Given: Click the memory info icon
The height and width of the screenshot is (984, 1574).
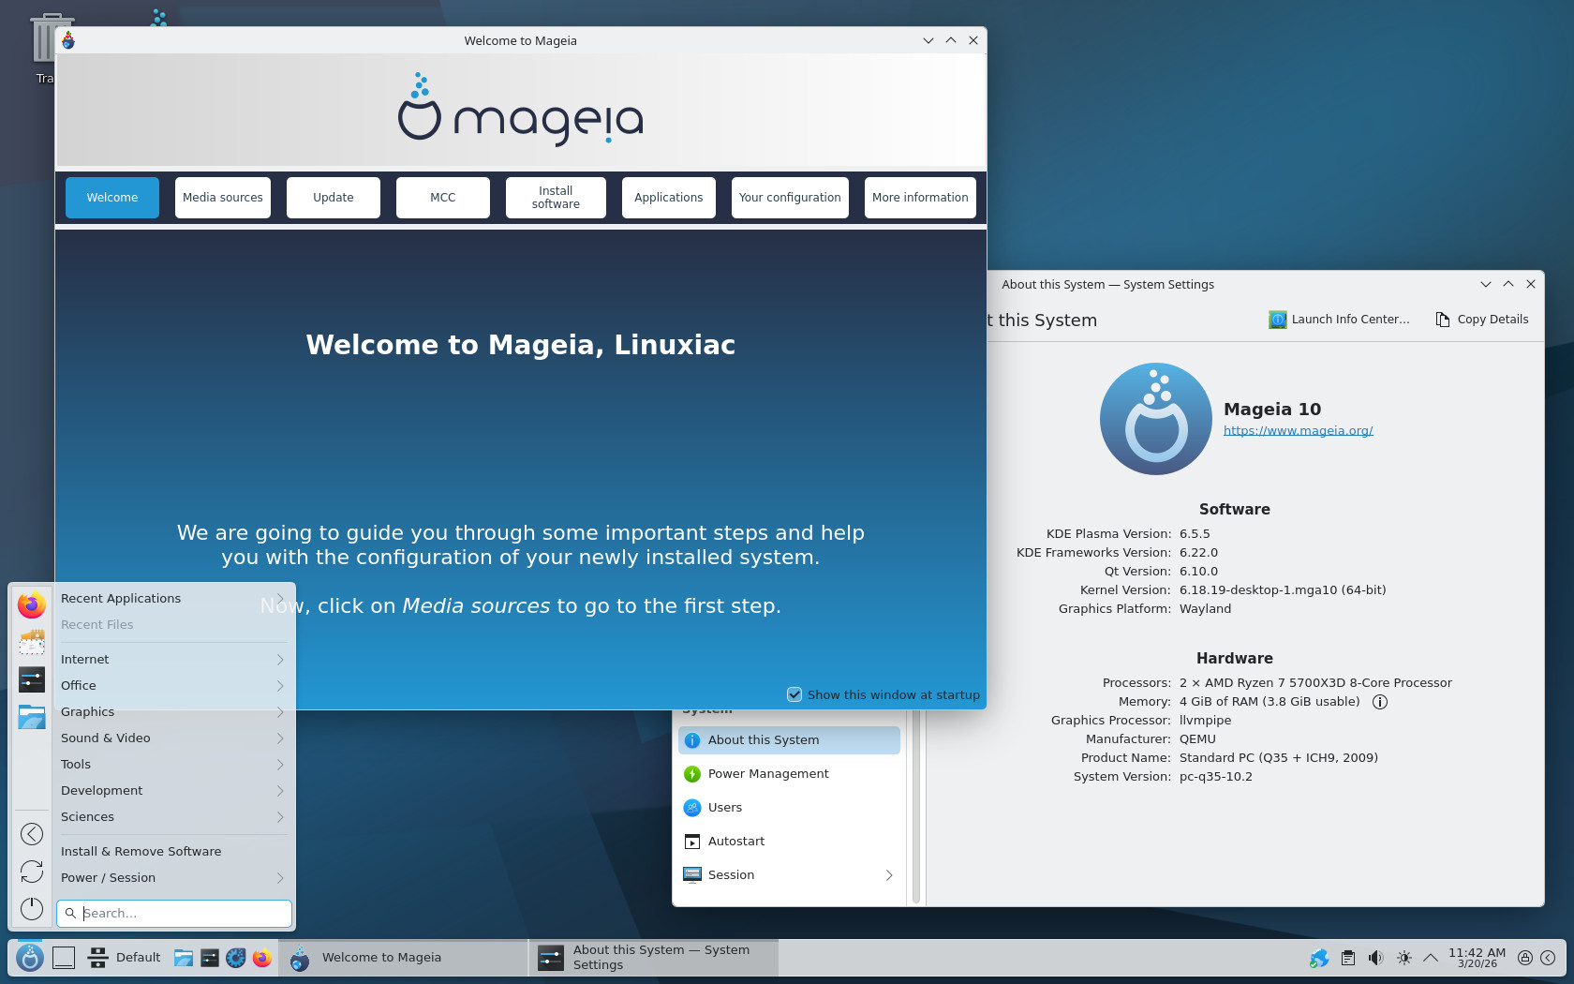Looking at the screenshot, I should 1379,702.
